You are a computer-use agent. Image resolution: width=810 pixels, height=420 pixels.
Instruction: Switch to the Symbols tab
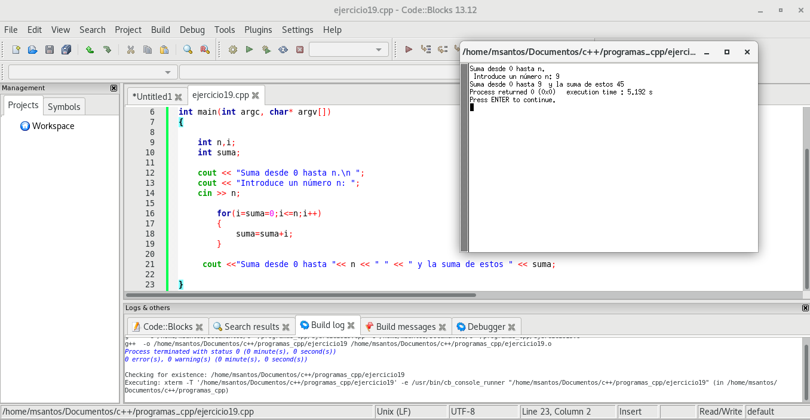64,106
